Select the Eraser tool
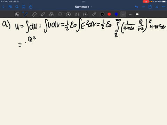167x125 pixels. [34, 14]
